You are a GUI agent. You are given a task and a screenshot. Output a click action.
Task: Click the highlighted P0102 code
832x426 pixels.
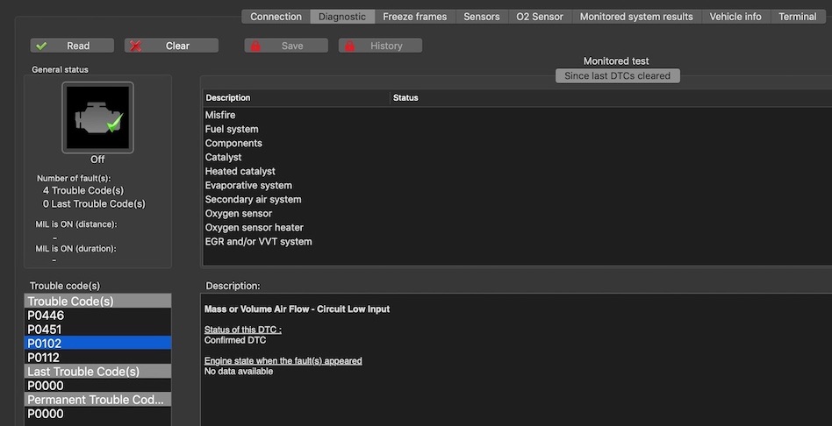[x=46, y=344]
